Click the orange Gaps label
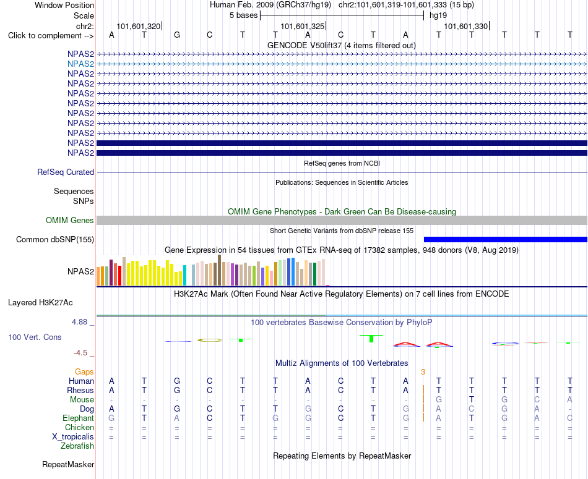Viewport: 588px width, 479px height. point(84,372)
